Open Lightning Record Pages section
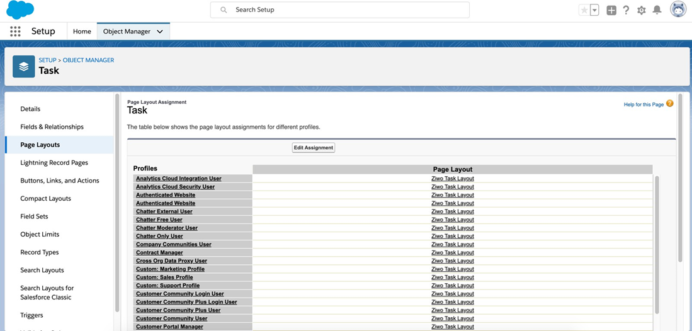This screenshot has width=692, height=331. click(x=54, y=162)
